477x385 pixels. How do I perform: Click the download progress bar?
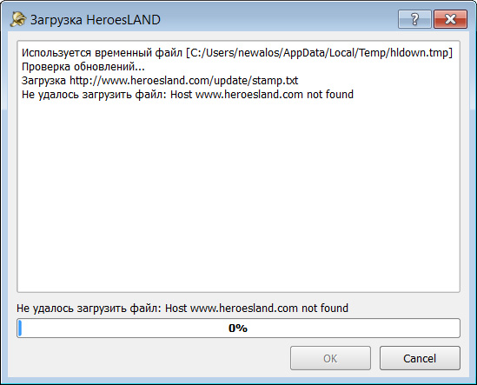point(238,329)
